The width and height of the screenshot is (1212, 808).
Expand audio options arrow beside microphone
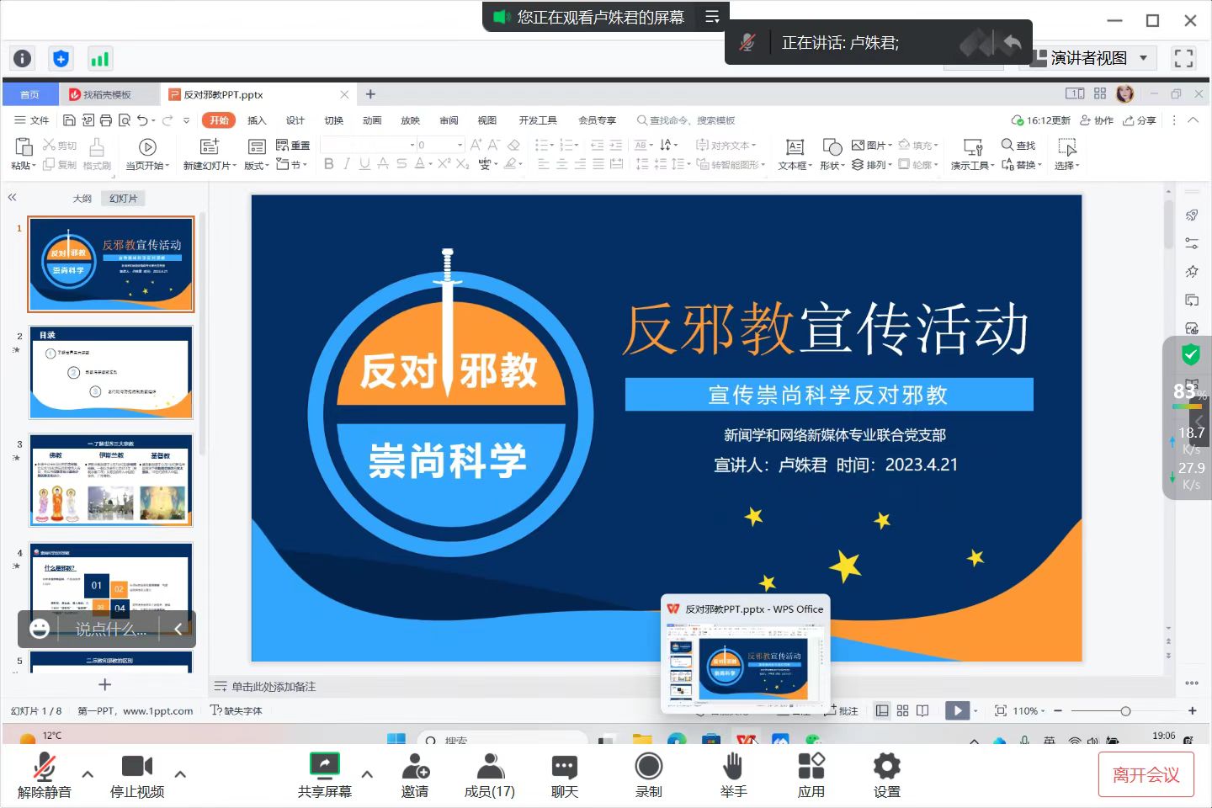[x=88, y=773]
